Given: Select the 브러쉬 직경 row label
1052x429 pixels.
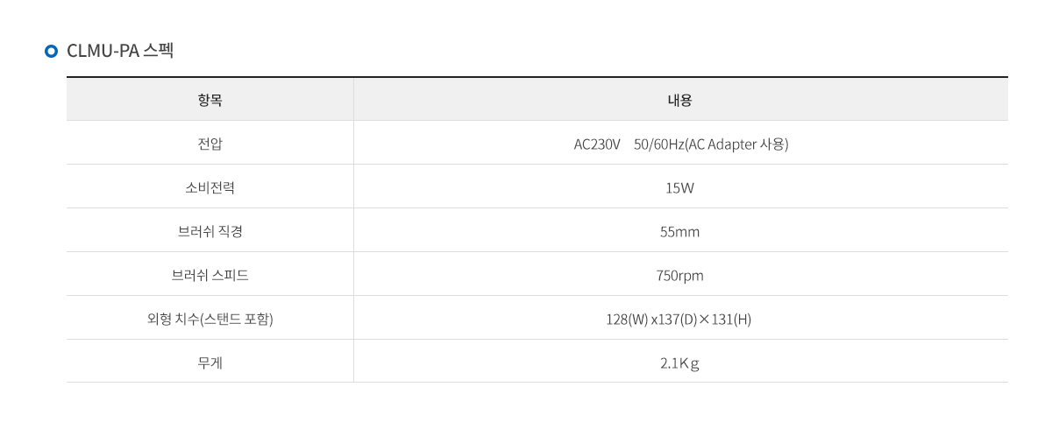Looking at the screenshot, I should point(210,231).
